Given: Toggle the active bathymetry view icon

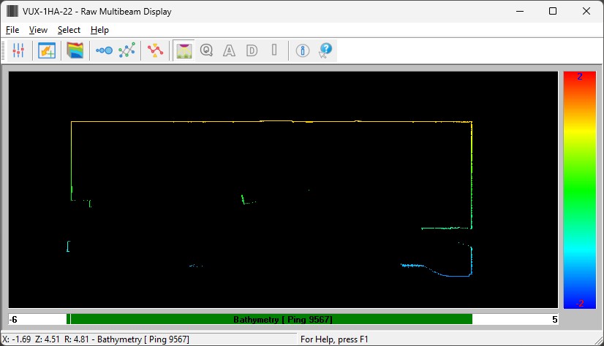Looking at the screenshot, I should click(184, 51).
